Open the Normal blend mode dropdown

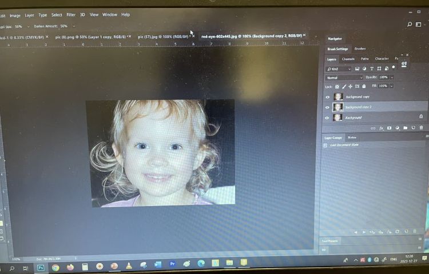[x=341, y=77]
